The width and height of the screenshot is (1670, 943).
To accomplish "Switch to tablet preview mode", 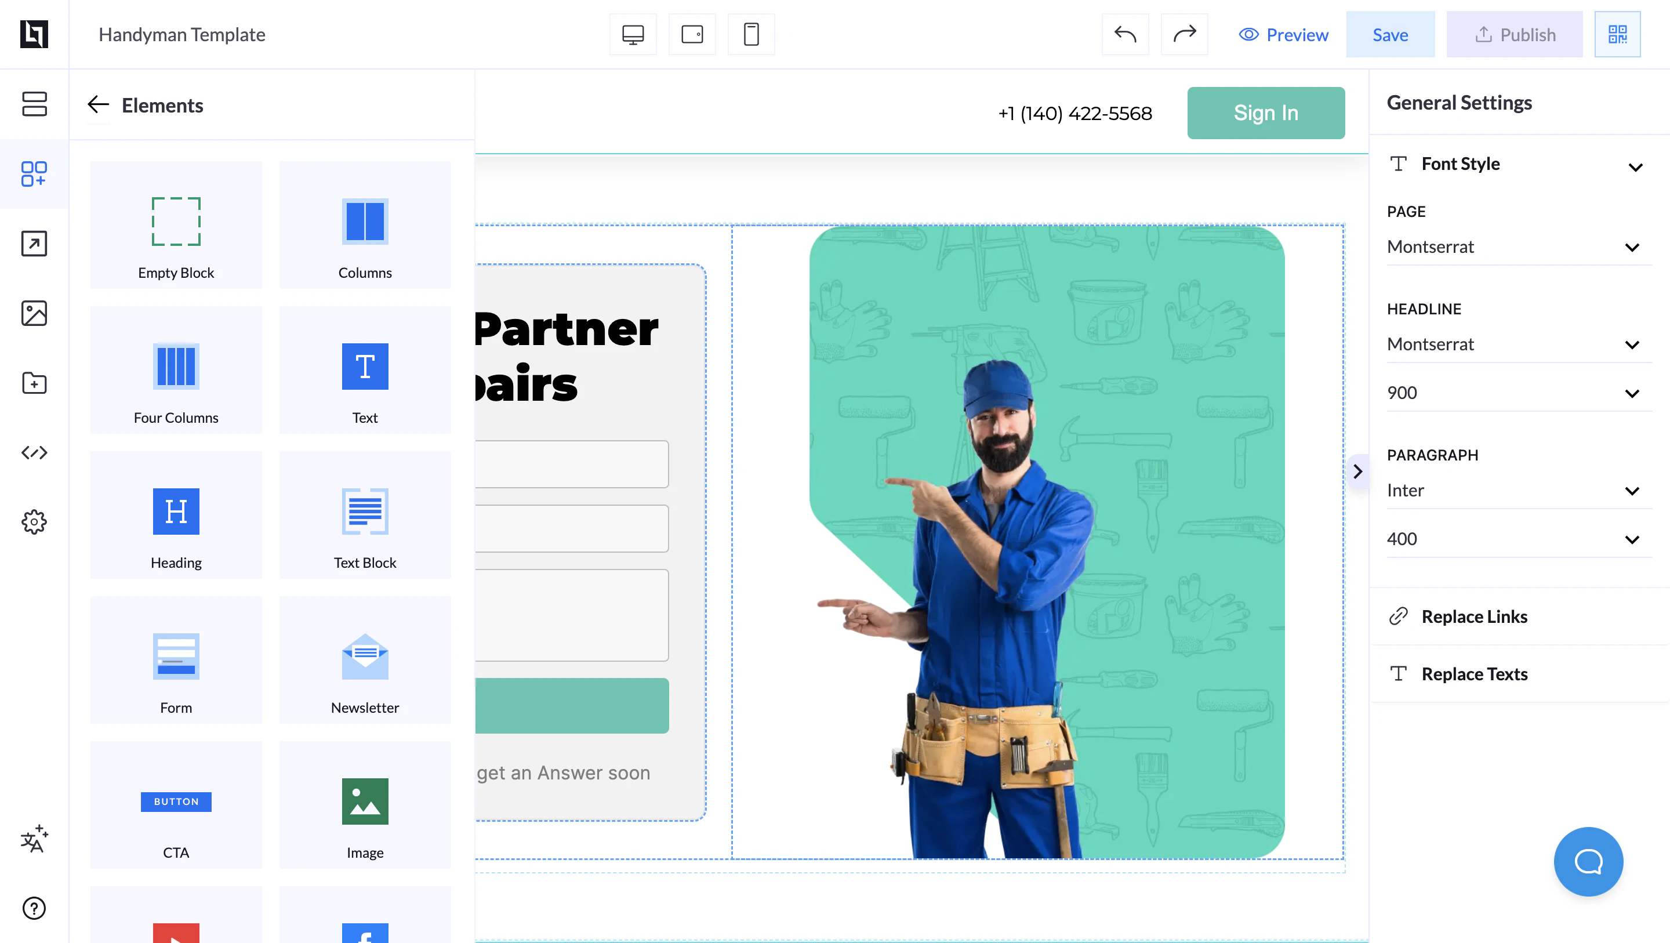I will coord(692,34).
